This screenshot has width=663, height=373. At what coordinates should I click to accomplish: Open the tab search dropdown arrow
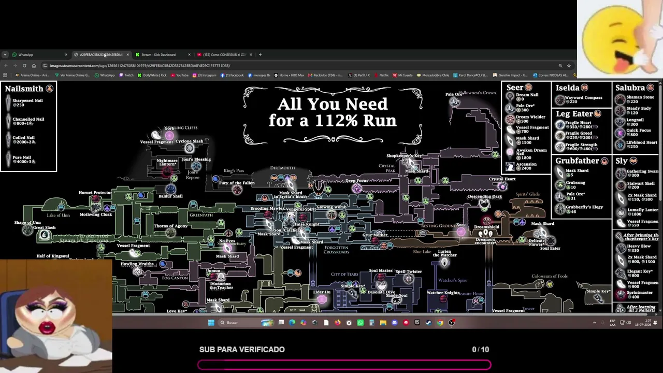[5, 54]
